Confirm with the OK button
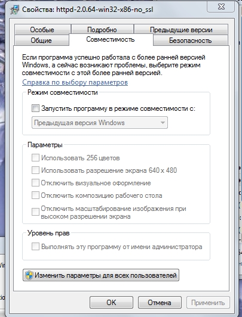Viewport: 242px width, 317px height. pos(111,303)
